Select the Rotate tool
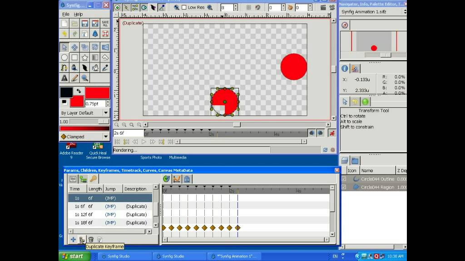Image resolution: width=465 pixels, height=261 pixels. (x=95, y=47)
